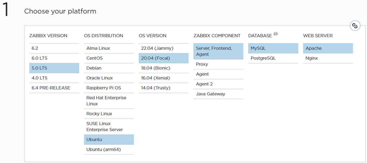This screenshot has width=367, height=163.
Task: Click the WEB SERVER column heading
Action: [x=318, y=36]
